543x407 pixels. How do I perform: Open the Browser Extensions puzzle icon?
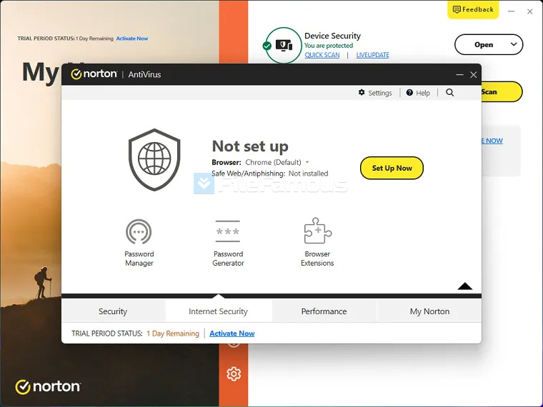click(x=317, y=231)
